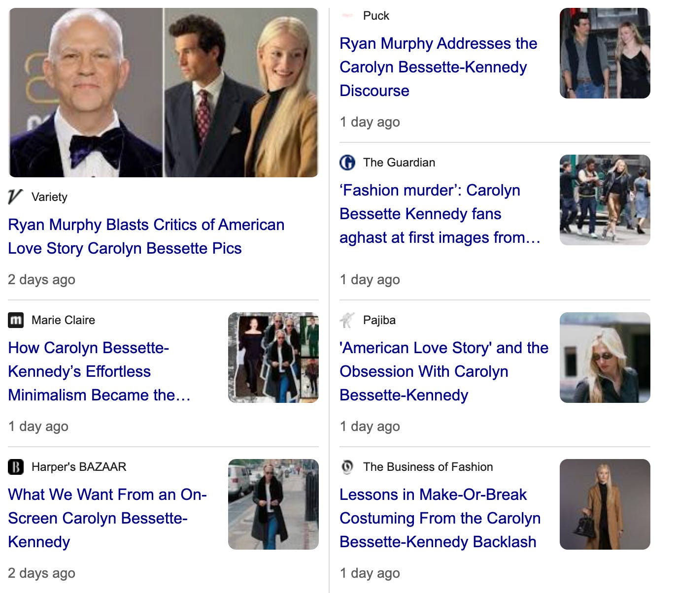Image resolution: width=677 pixels, height=593 pixels.
Task: Click the Puck article thumbnail
Action: point(605,53)
